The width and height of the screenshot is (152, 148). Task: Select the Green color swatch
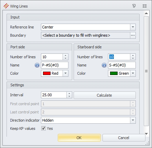(x=114, y=73)
